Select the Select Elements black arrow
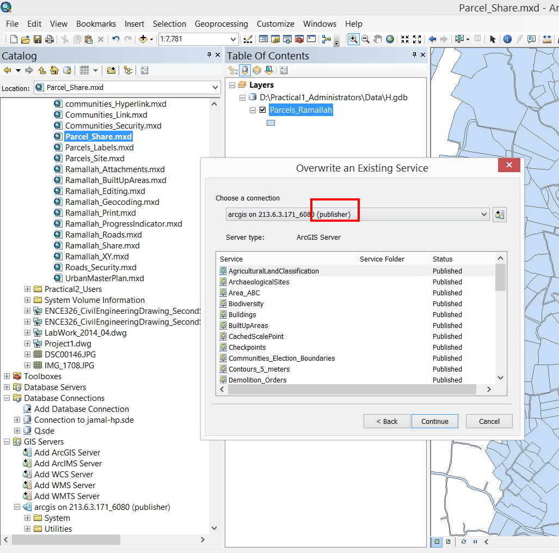Viewport: 559px width, 553px height. 493,39
